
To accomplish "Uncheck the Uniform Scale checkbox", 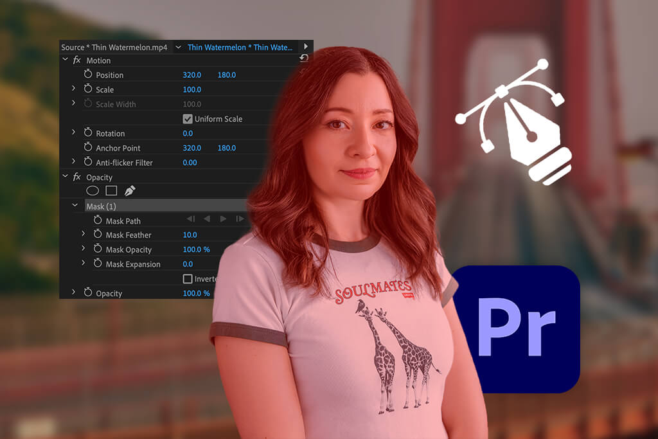I will coord(188,119).
